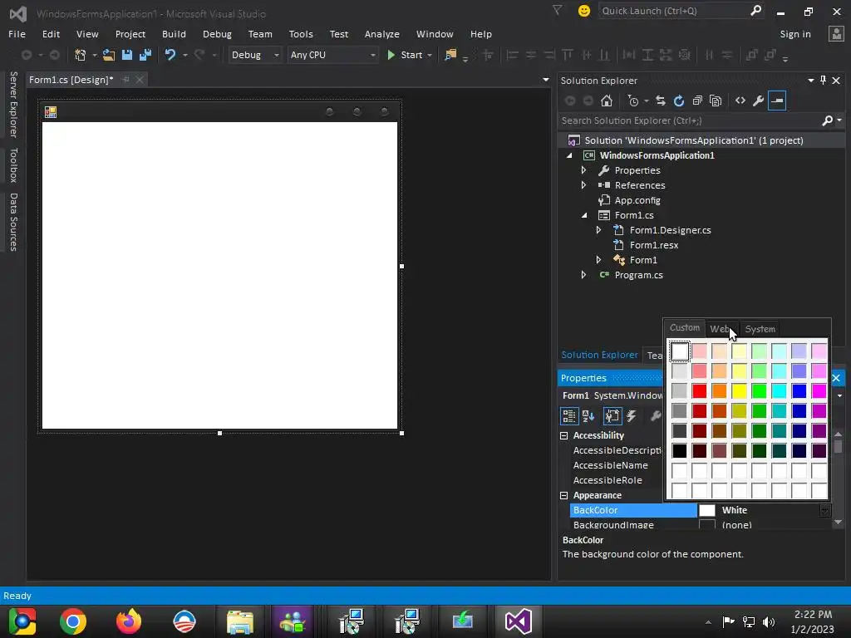
Task: Open the Build menu
Action: pos(174,34)
